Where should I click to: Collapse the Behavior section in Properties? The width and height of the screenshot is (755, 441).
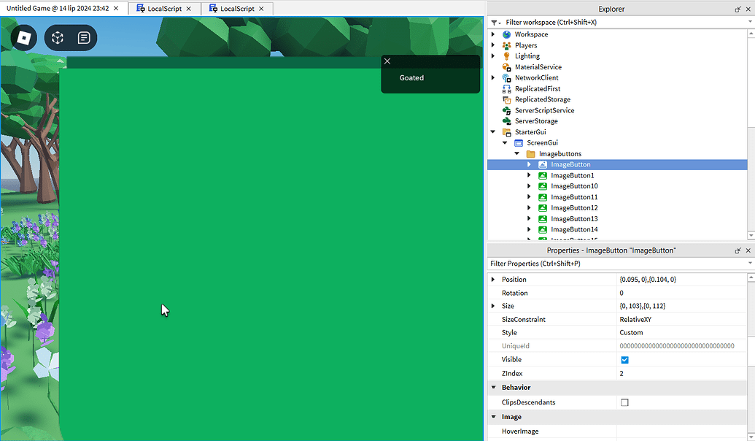pos(495,387)
